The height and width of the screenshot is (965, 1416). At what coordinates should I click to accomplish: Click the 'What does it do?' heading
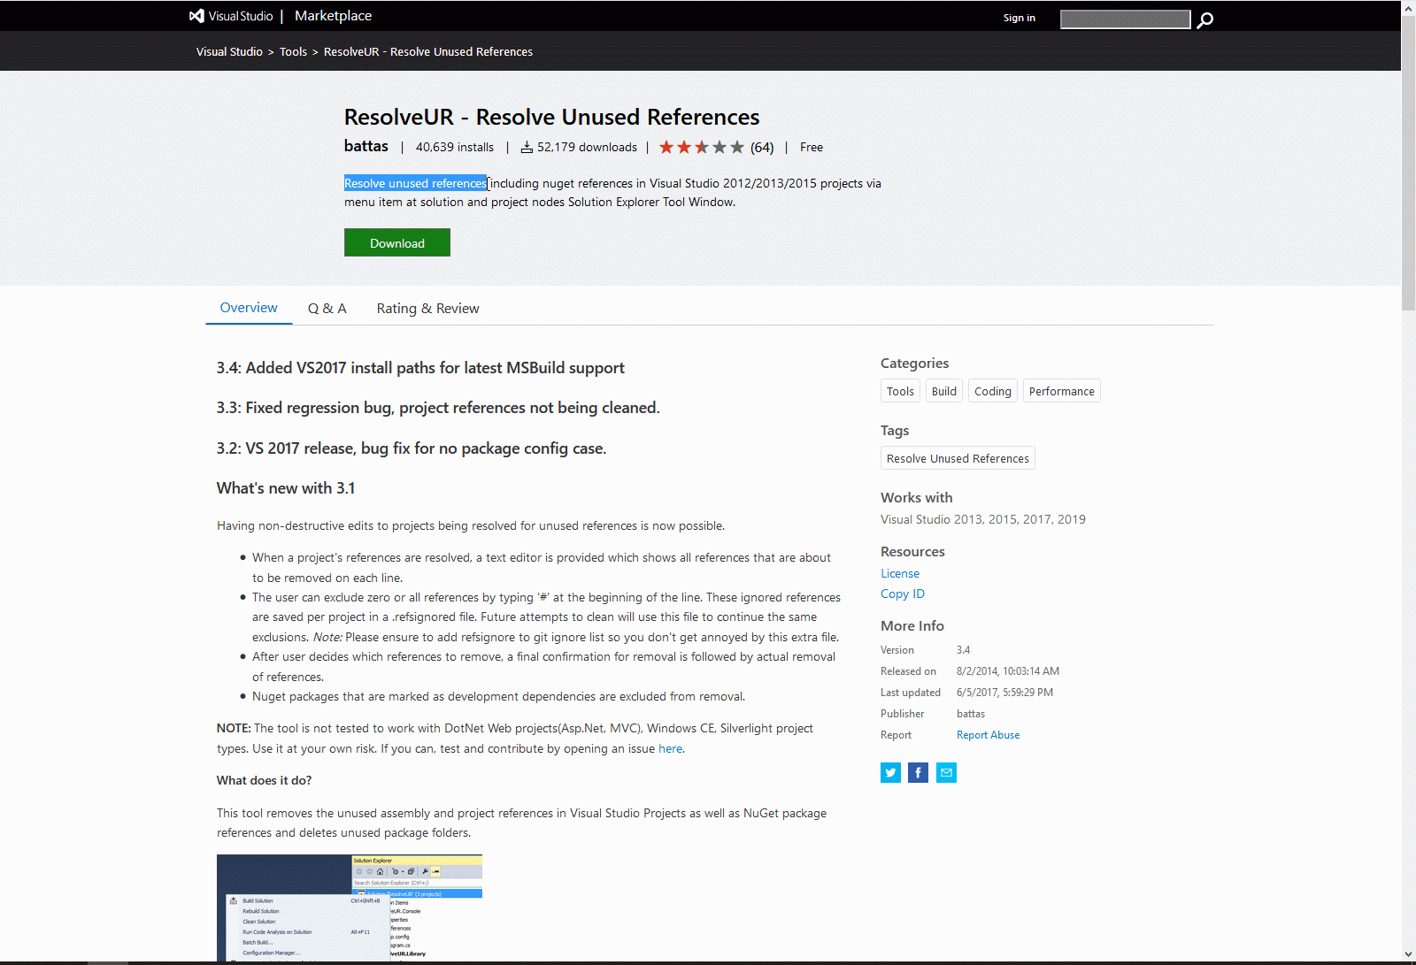click(x=264, y=780)
